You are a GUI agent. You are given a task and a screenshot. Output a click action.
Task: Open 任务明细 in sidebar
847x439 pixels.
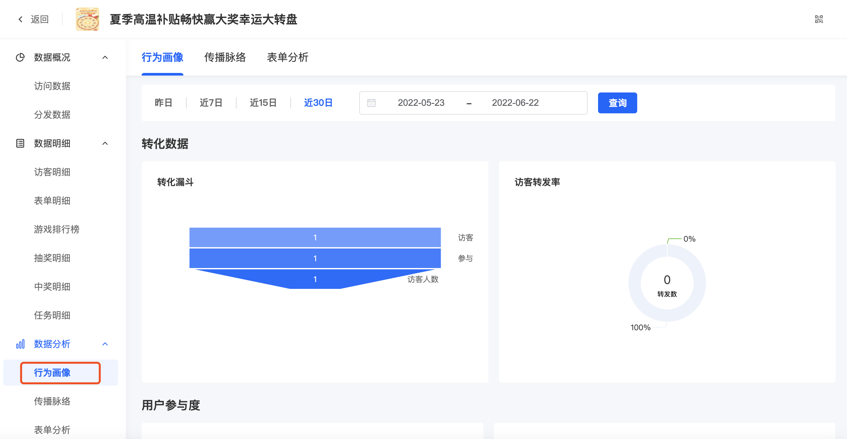click(52, 315)
